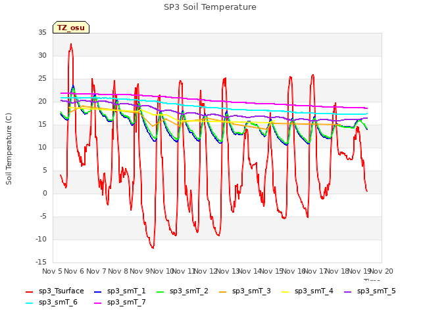Click the Soil Temperature (C) axis label
Screen dimensions: 421x315
(x=9, y=149)
